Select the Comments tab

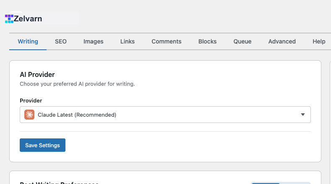pos(167,41)
